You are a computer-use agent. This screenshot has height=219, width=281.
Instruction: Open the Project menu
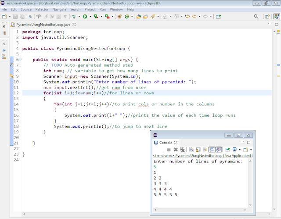pos(90,9)
